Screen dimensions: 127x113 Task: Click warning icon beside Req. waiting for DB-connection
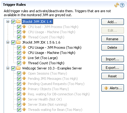pyautogui.click(x=24, y=94)
